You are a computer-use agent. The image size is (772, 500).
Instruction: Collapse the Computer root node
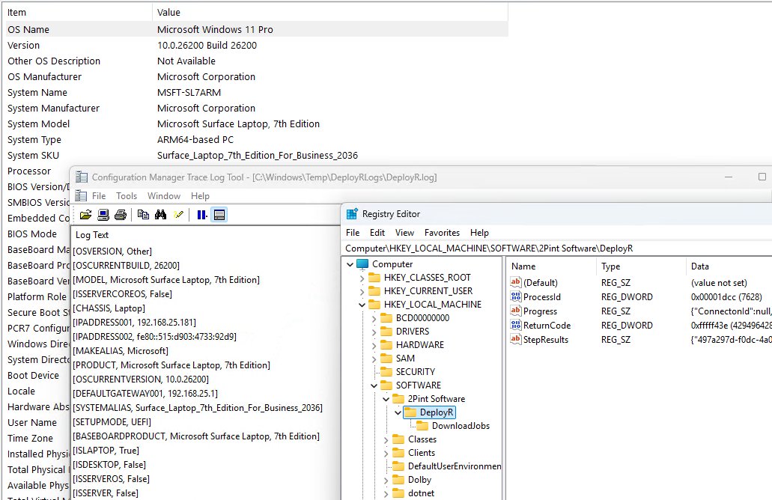(350, 264)
